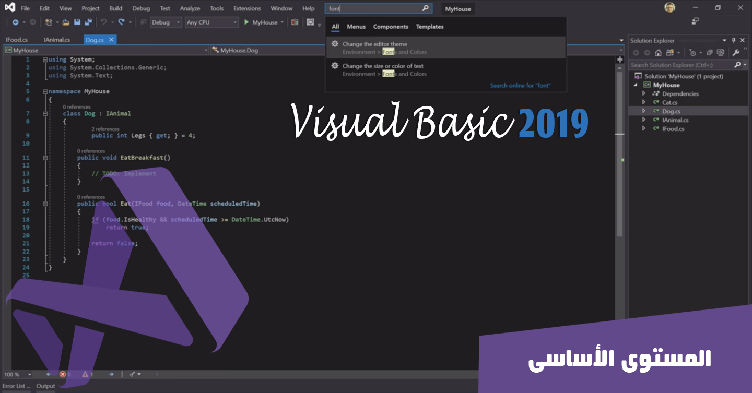Expand the Dependencies node
The image size is (752, 393).
tap(644, 93)
